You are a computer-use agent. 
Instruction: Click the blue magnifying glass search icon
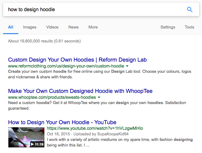(190, 9)
